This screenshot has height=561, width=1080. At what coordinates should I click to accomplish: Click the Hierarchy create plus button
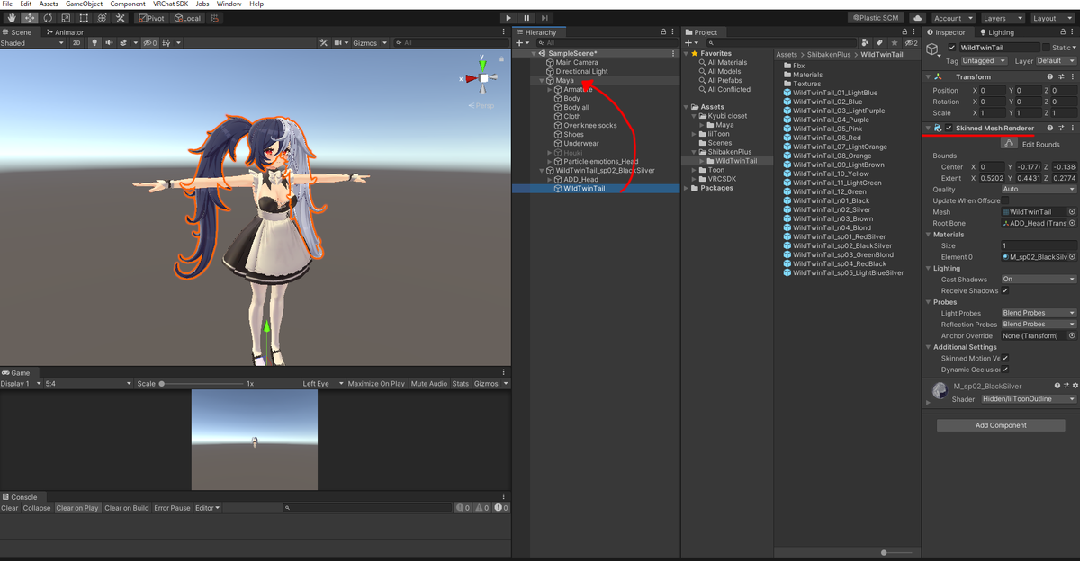[x=520, y=43]
